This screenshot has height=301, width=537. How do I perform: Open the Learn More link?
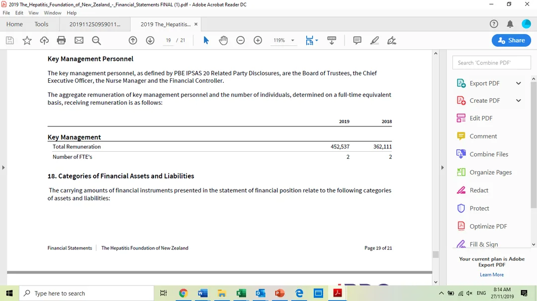492,275
